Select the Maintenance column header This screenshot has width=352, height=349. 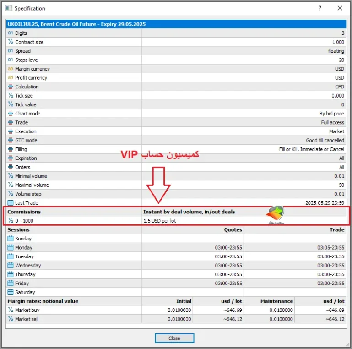276,301
